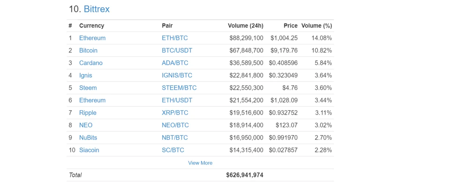The image size is (469, 185).
Task: Click the 3.44% volume share cell
Action: click(323, 100)
